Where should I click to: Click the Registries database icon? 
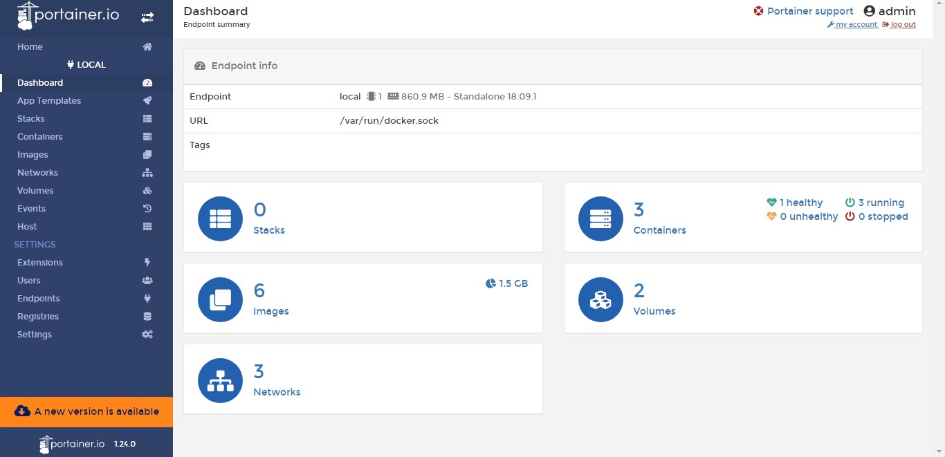tap(147, 317)
